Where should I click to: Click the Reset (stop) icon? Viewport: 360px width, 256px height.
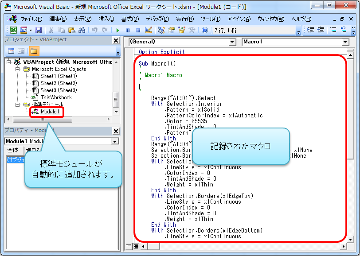coord(138,30)
